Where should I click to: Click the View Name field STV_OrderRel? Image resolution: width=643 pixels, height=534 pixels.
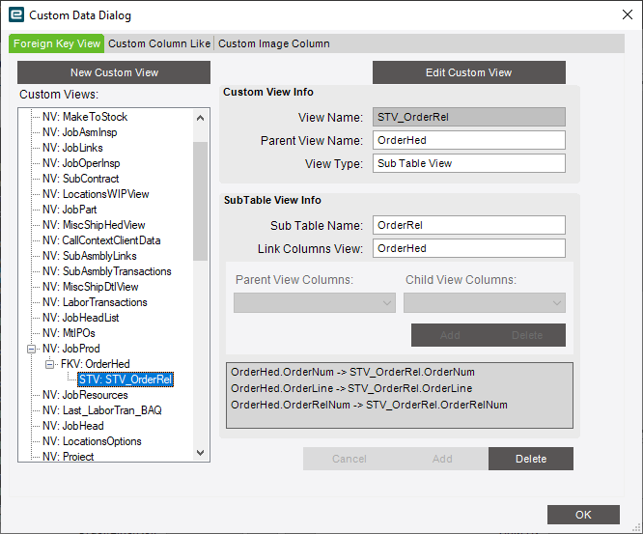tap(468, 117)
